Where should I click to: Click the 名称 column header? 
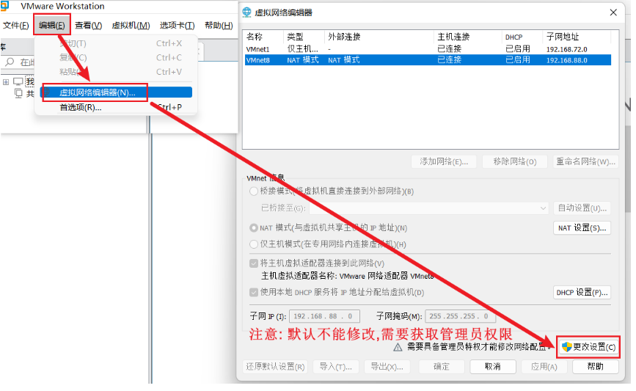[263, 37]
